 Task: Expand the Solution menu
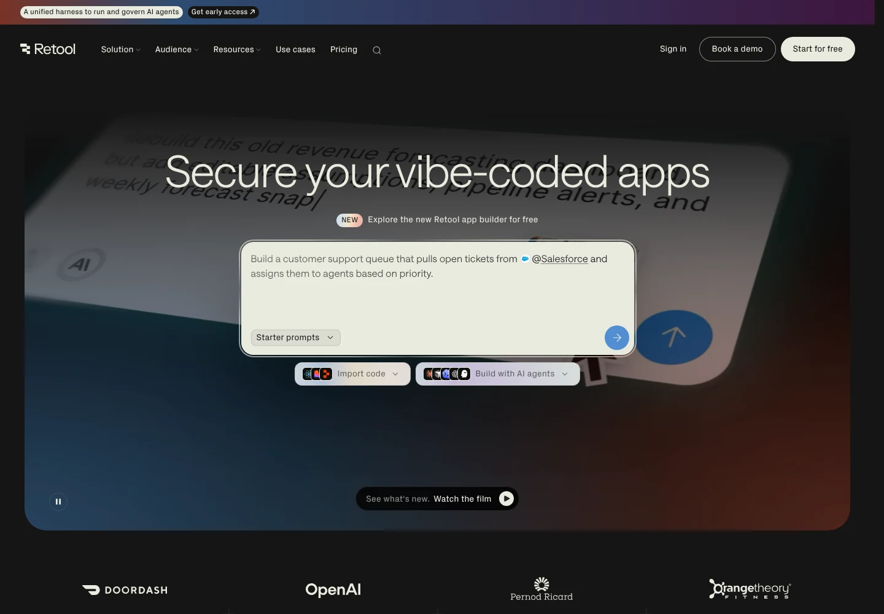(x=121, y=50)
